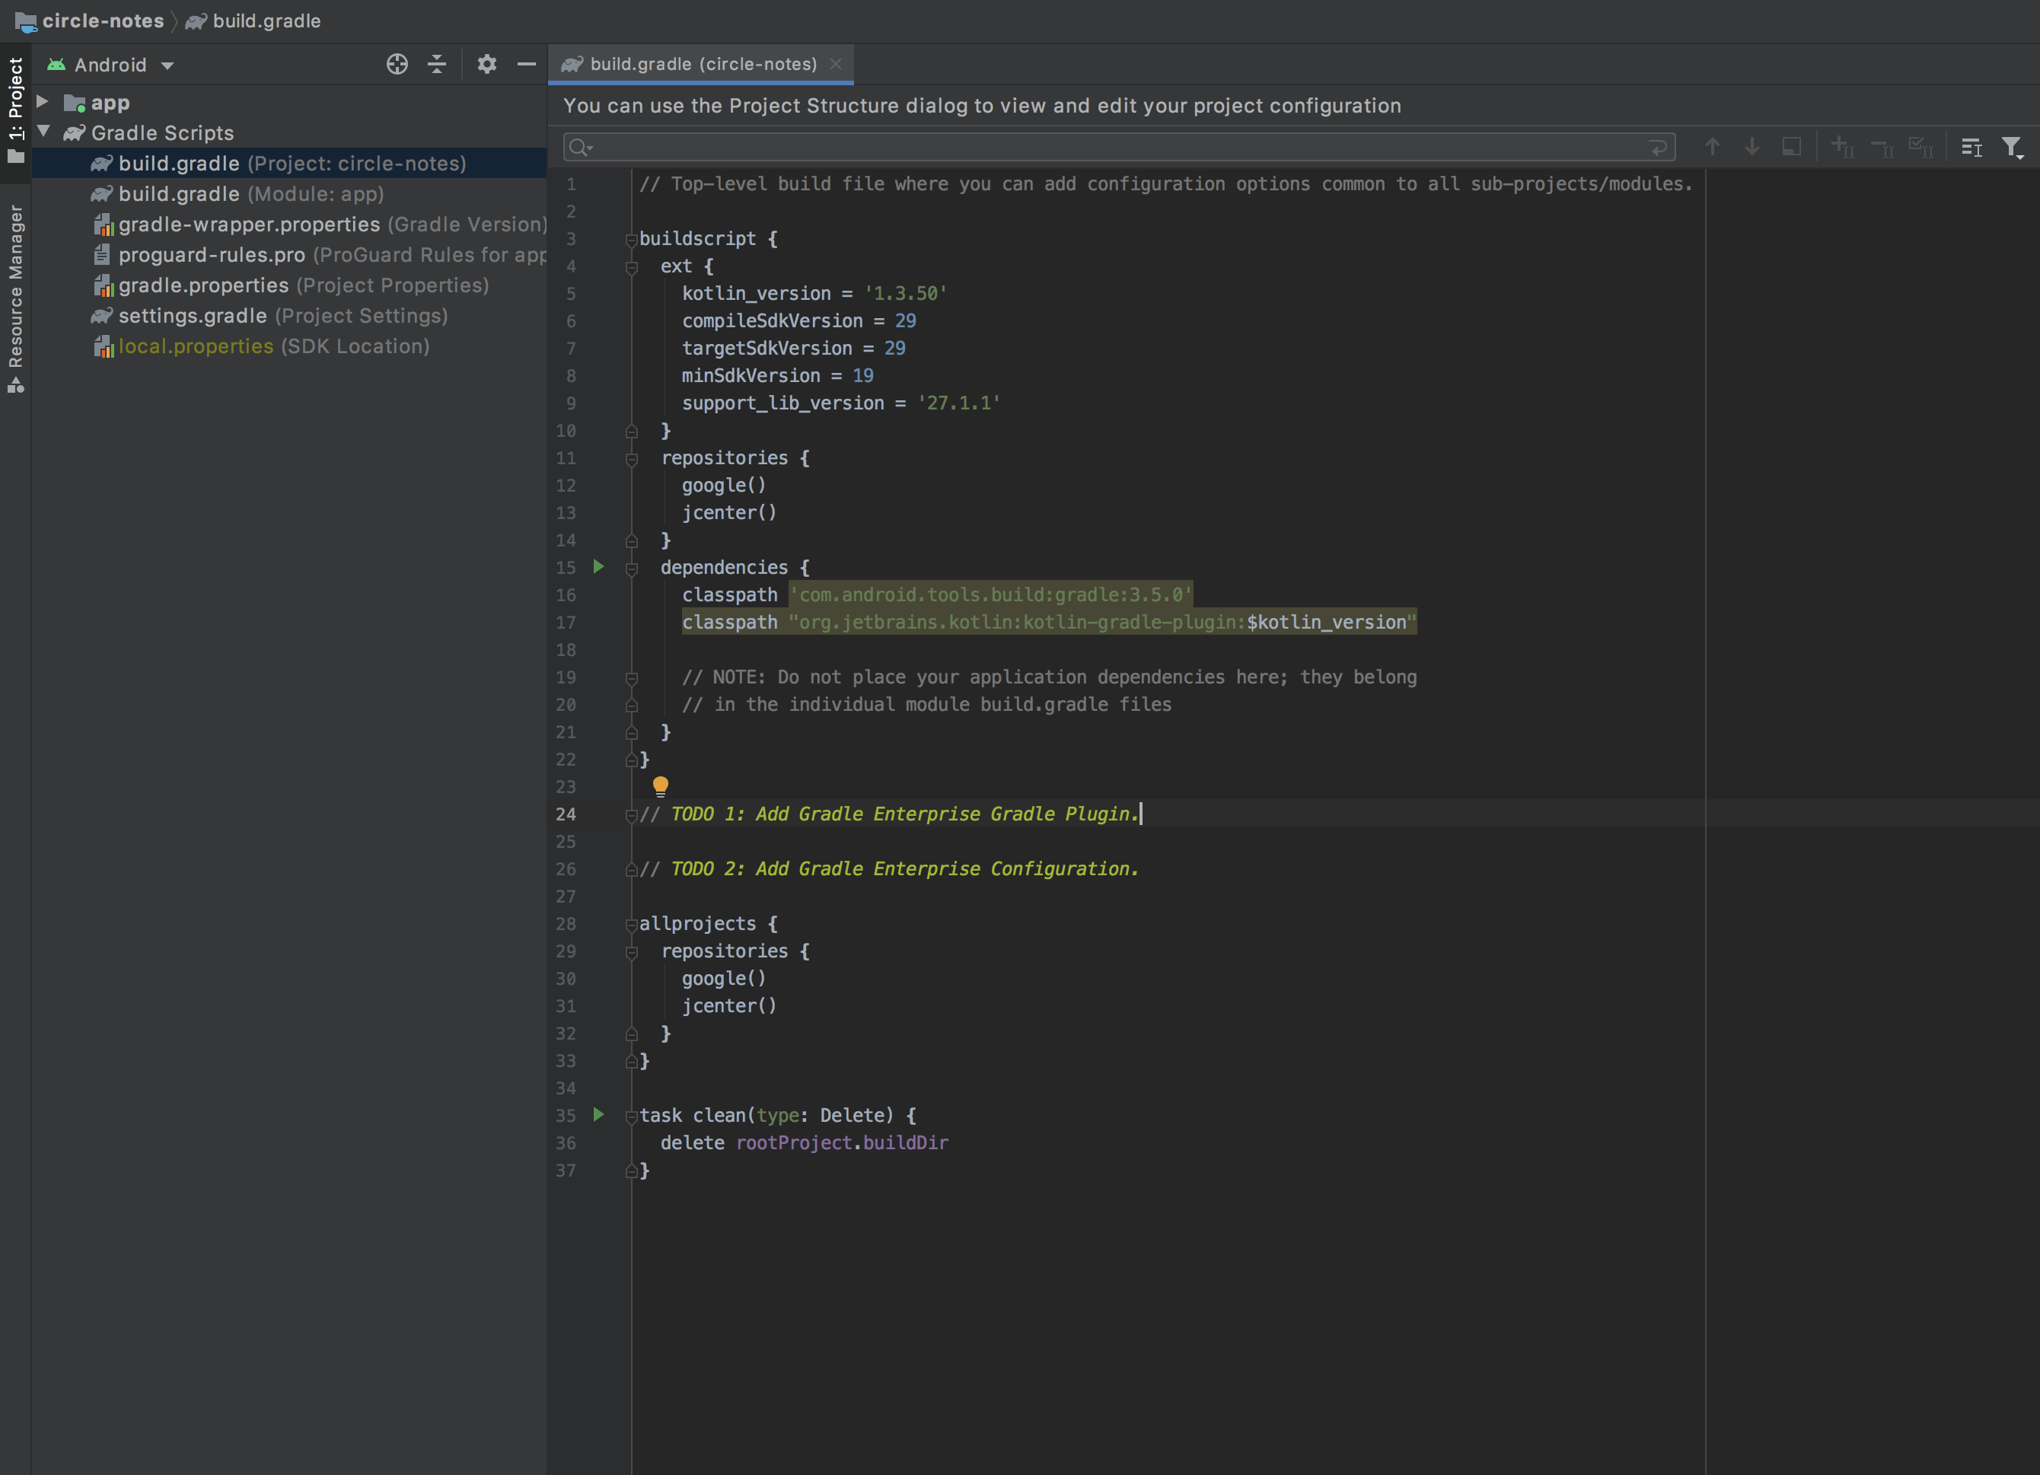Screen dimensions: 2040x1475
Task: Click inside the search input field
Action: pyautogui.click(x=1079, y=147)
